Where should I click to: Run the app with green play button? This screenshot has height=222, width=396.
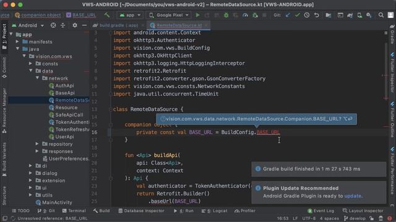[197, 15]
